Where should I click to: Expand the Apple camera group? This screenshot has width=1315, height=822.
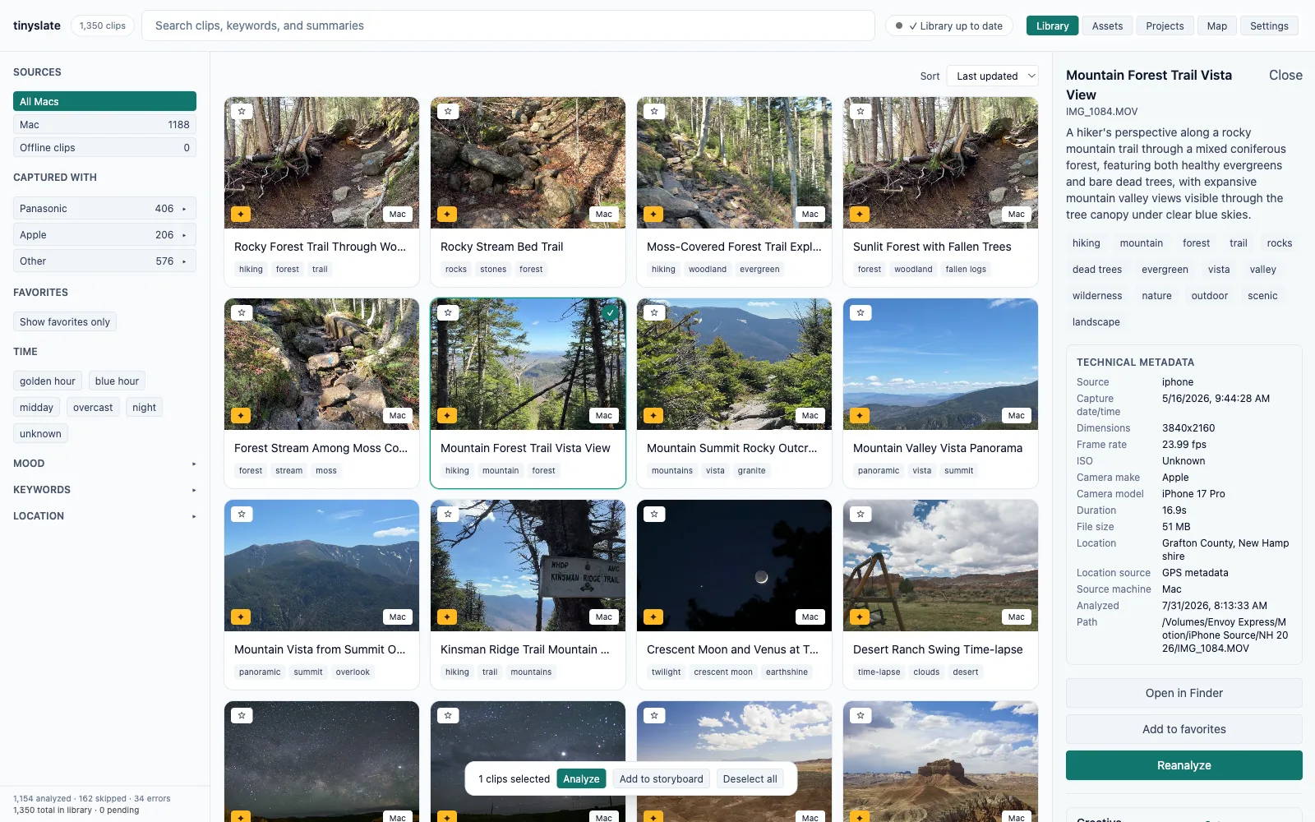click(x=104, y=234)
